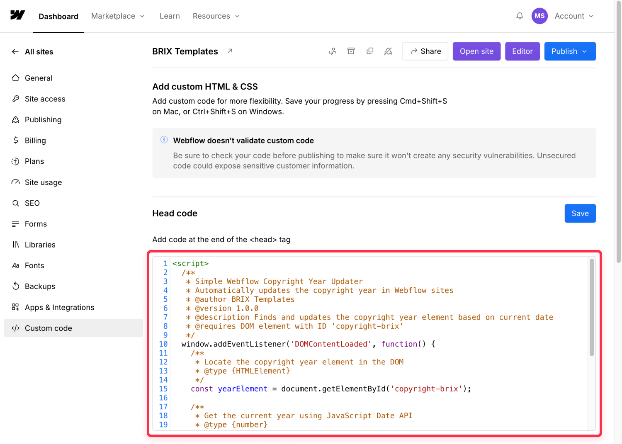Image resolution: width=622 pixels, height=444 pixels.
Task: Switch to the Dashboard tab
Action: [x=58, y=16]
